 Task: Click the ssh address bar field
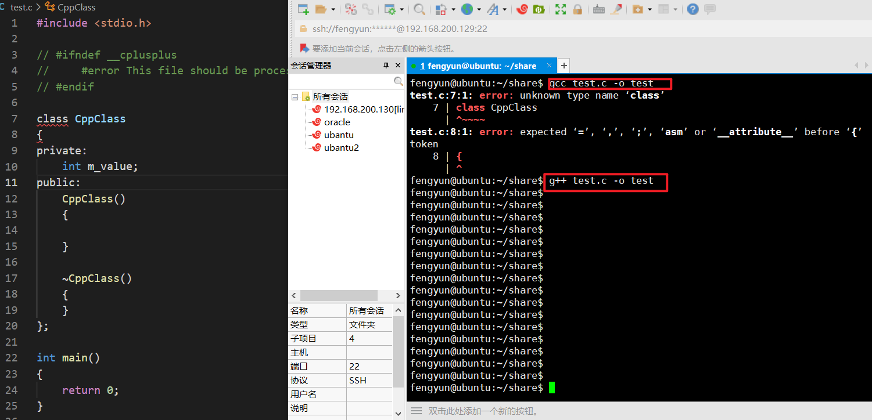[583, 28]
